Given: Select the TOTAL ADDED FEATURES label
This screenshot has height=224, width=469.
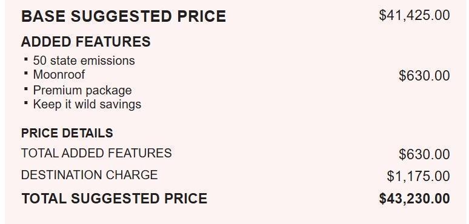Looking at the screenshot, I should click(96, 153).
